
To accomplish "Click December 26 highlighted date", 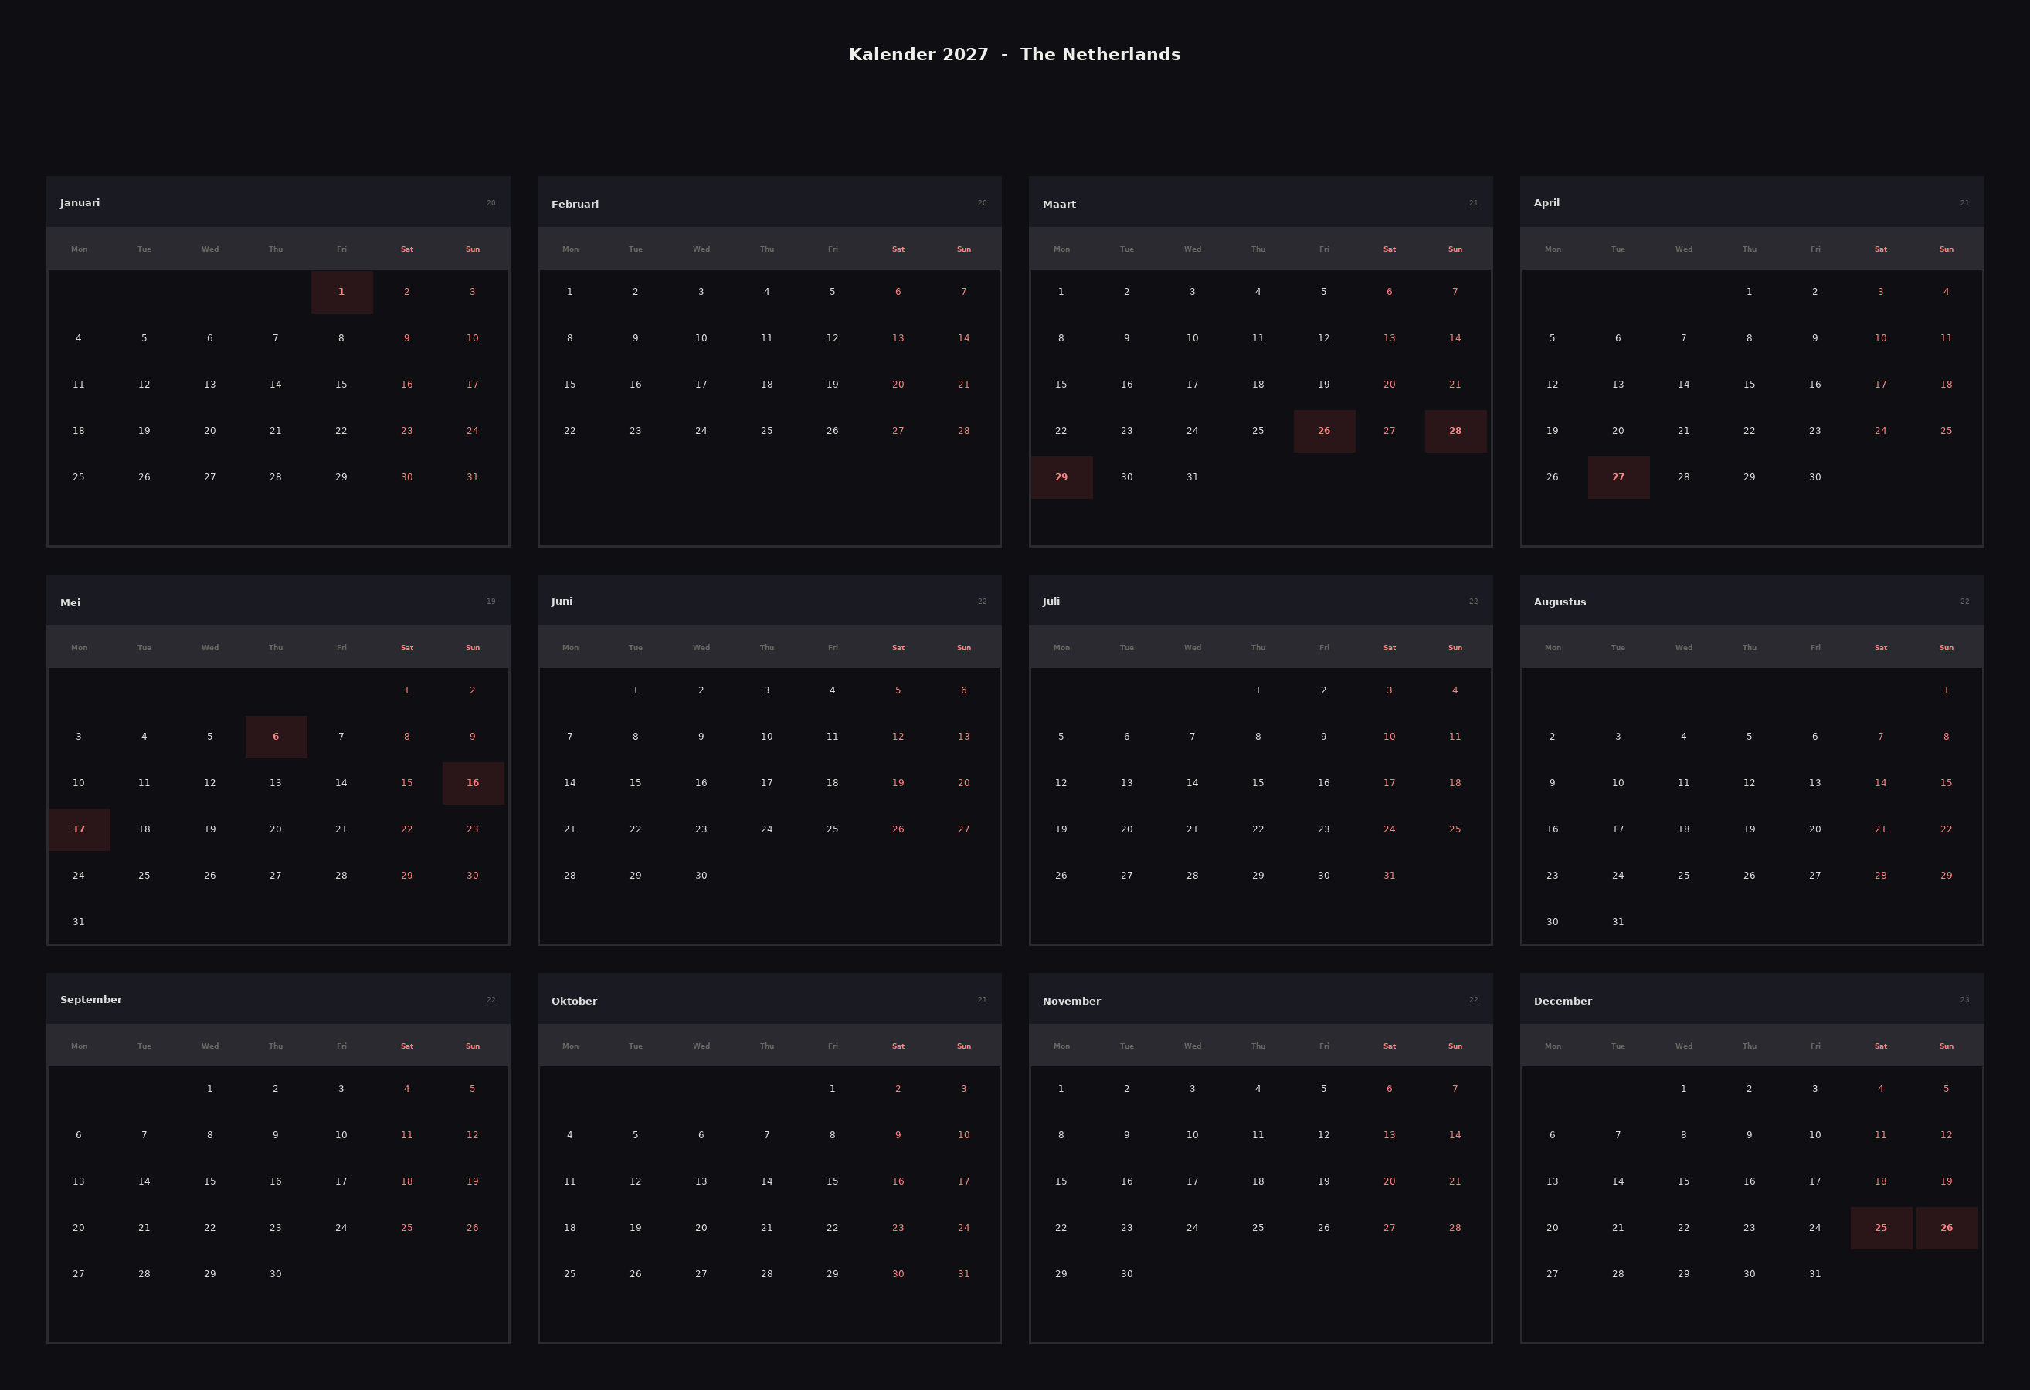I will point(1946,1228).
